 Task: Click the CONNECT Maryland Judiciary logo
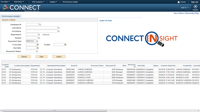click(21, 8)
